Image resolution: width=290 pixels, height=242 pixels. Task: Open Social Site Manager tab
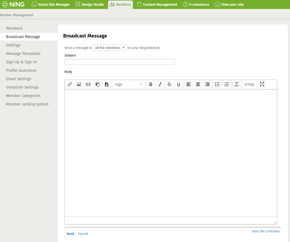pyautogui.click(x=50, y=4)
